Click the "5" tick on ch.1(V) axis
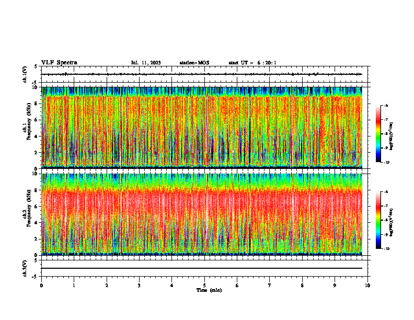 (36, 66)
